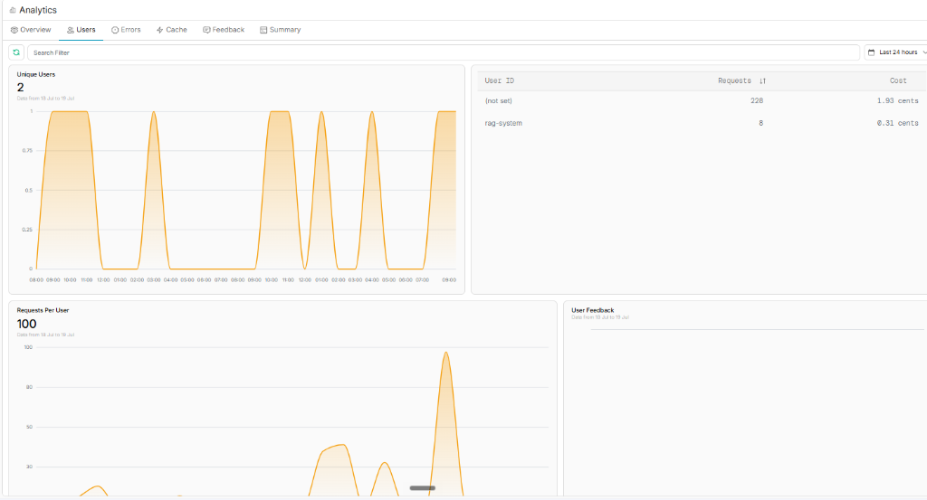Click the Analytics chart icon in header
Screen dimensions: 927x500
[x=13, y=10]
